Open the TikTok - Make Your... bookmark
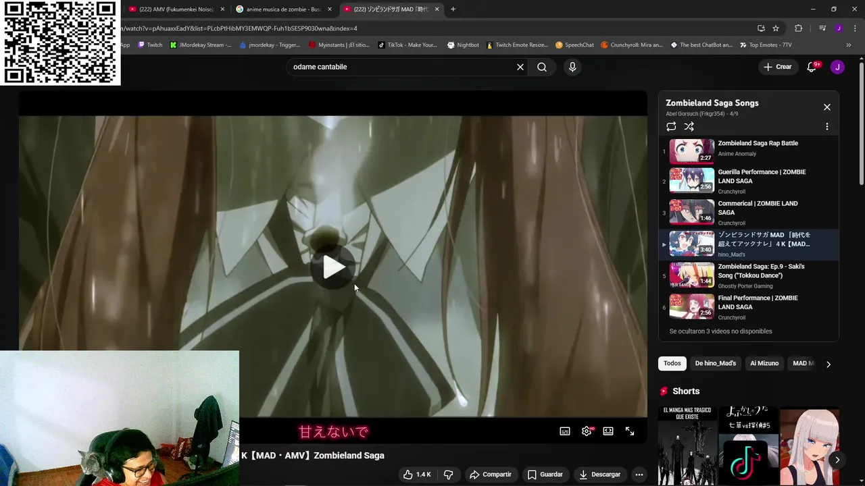 (407, 45)
